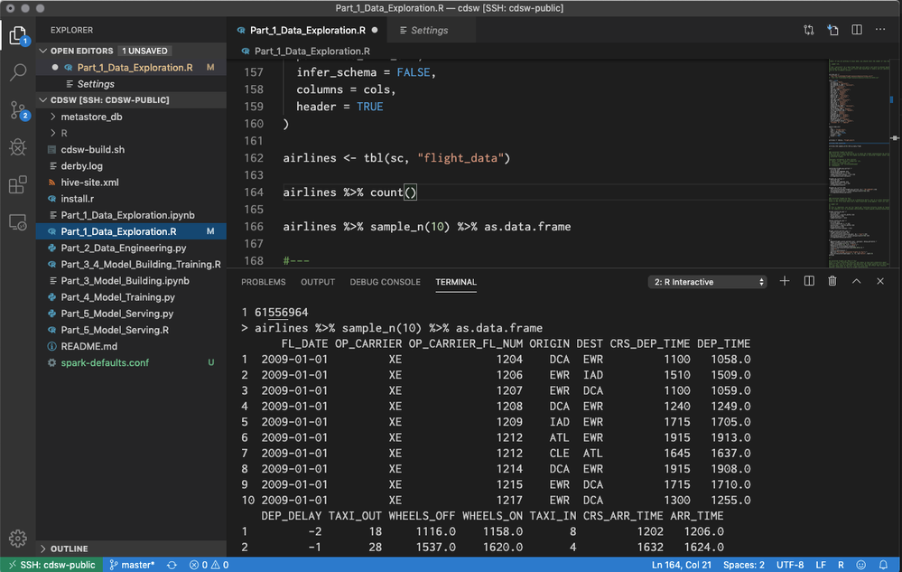Expand the Outline section

click(x=69, y=549)
